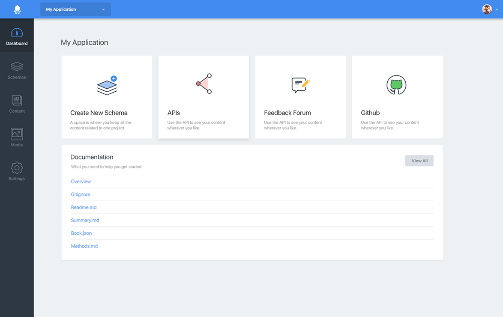Click the user profile avatar
The image size is (503, 317).
pyautogui.click(x=487, y=9)
